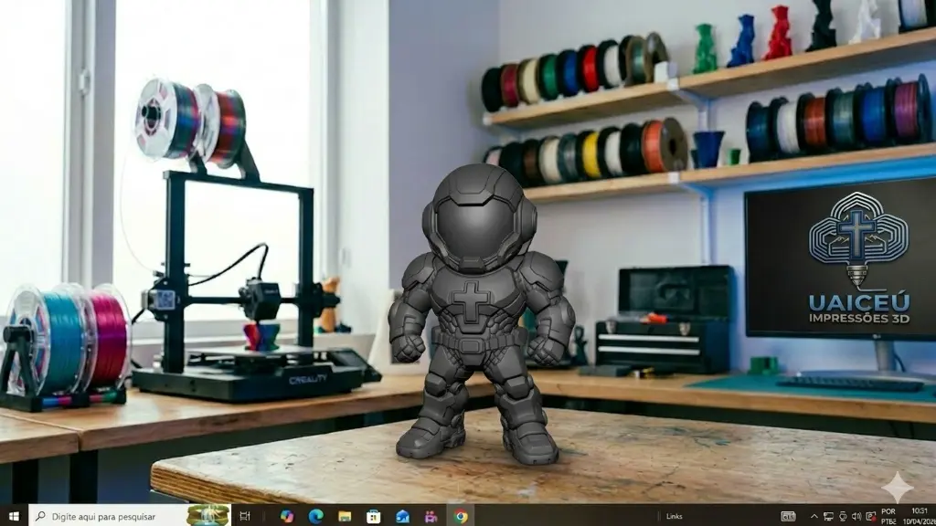
Task: Open Microsoft Store from the taskbar
Action: click(373, 516)
